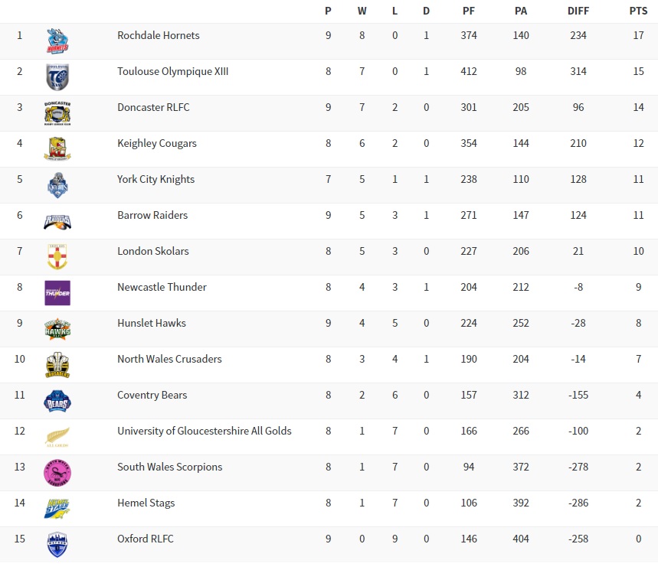
Task: Click the Oxford RLFC blue crest
Action: 57,545
